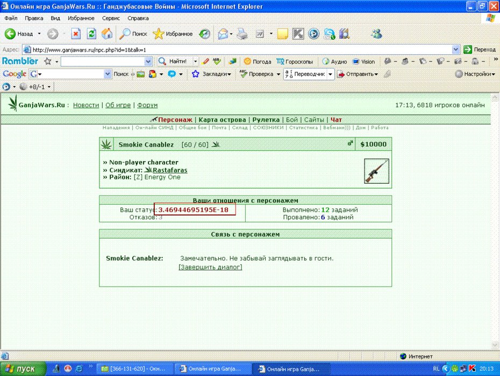Open the Нападения submenu link
Viewport: 500px width, 376px height.
click(116, 128)
